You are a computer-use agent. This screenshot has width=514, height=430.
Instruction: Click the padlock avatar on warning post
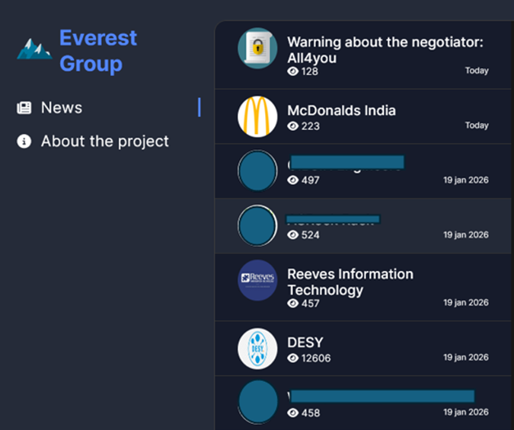coord(257,49)
